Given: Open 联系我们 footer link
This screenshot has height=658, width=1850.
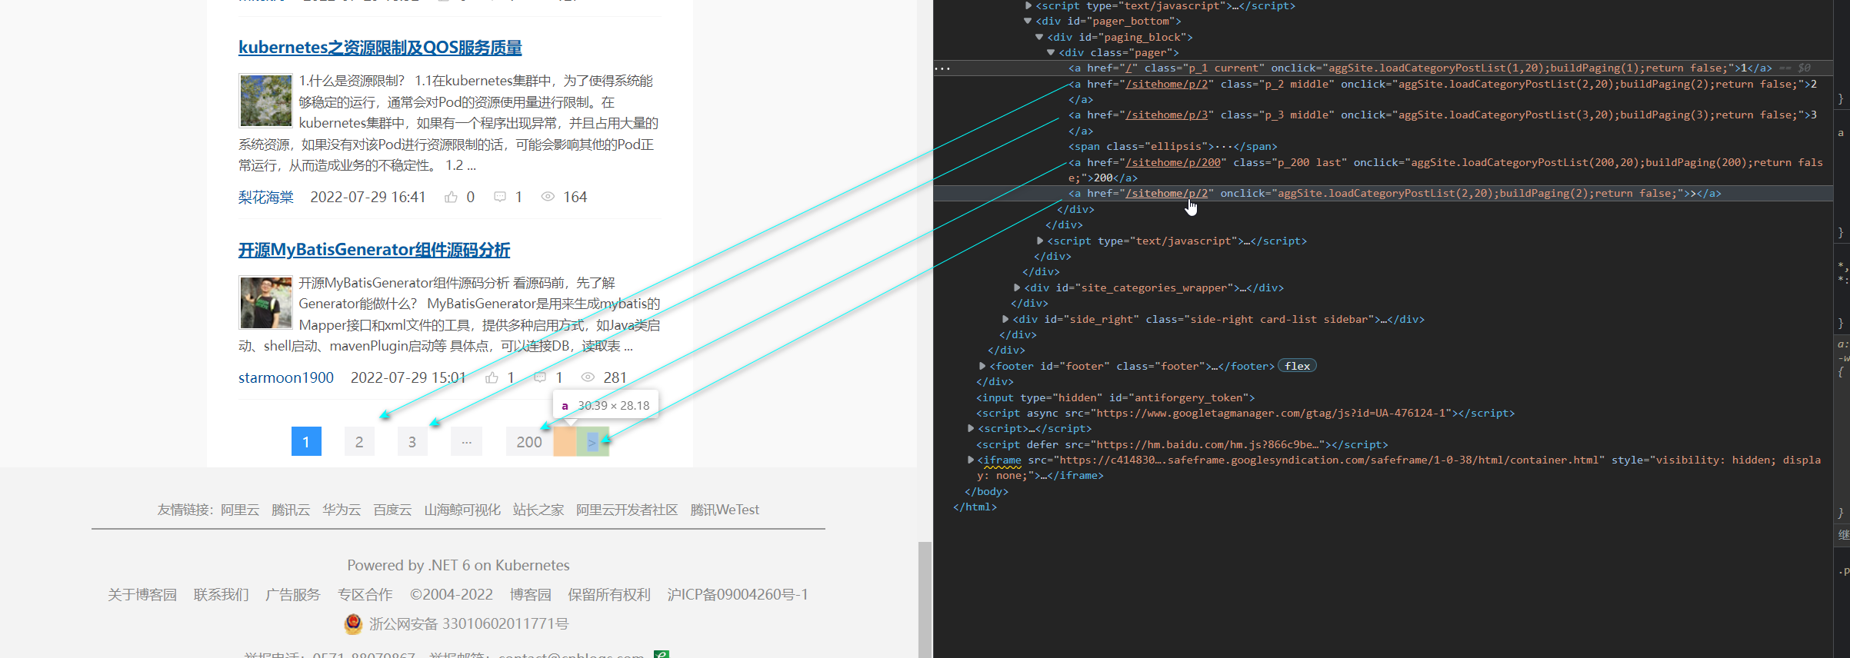Looking at the screenshot, I should coord(222,594).
